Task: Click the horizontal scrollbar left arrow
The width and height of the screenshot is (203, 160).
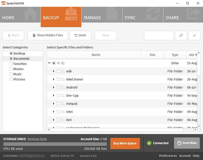Action: pyautogui.click(x=49, y=130)
